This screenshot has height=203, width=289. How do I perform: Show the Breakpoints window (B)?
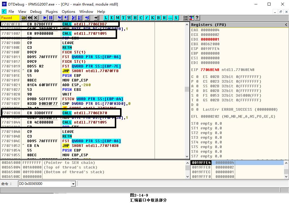click(158, 18)
